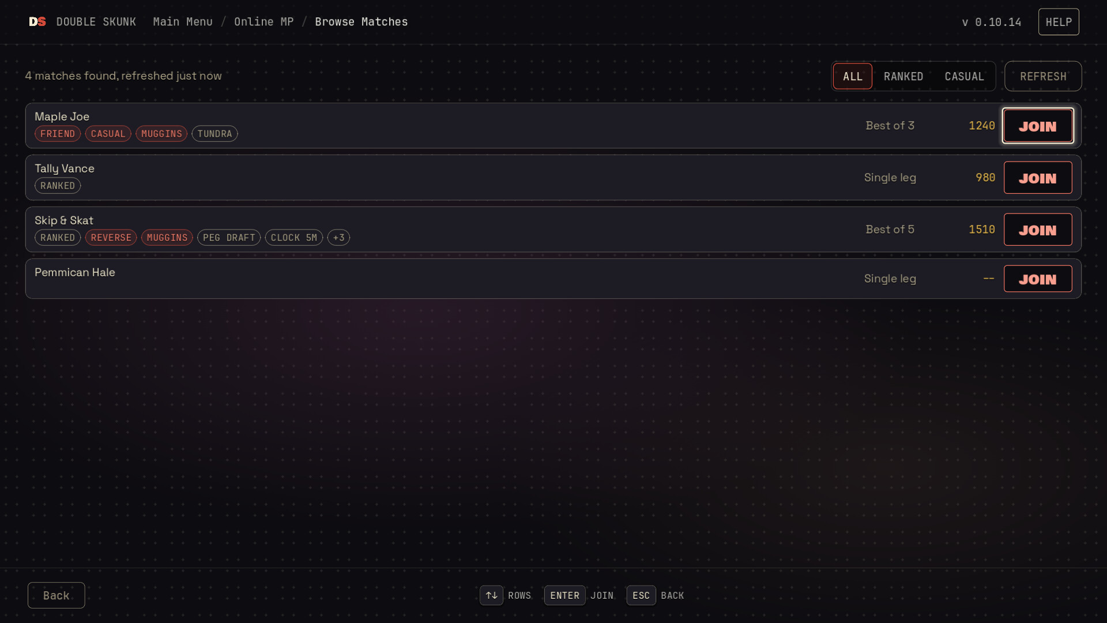The height and width of the screenshot is (623, 1107).
Task: Select the RANKED filter tab
Action: [903, 76]
